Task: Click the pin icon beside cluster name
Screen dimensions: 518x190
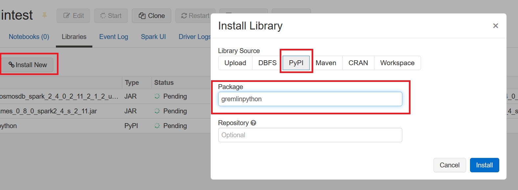Action: (x=44, y=15)
